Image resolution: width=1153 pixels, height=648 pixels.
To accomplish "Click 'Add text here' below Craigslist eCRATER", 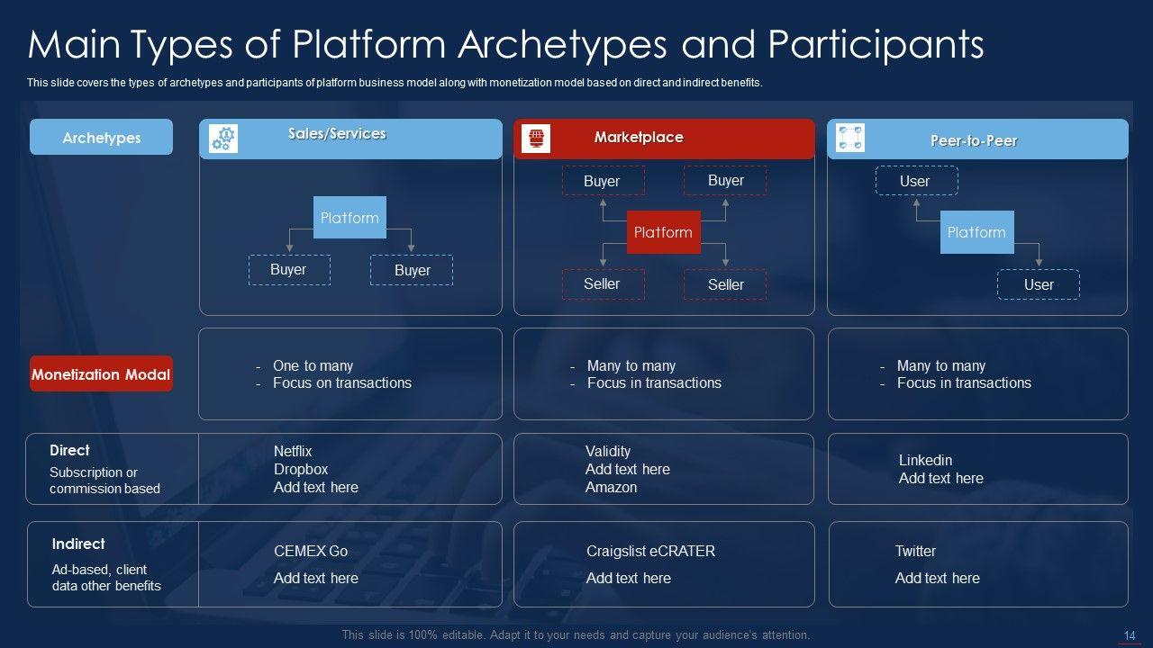I will pos(629,578).
